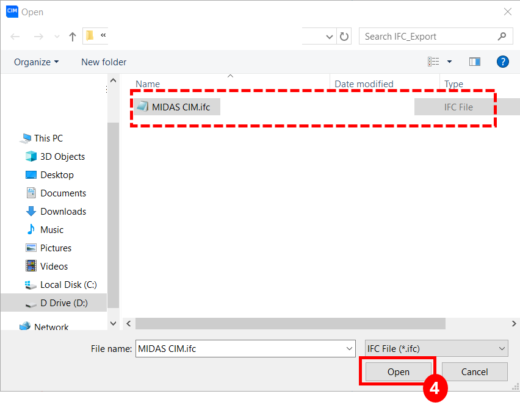Open the Music folder

click(52, 230)
